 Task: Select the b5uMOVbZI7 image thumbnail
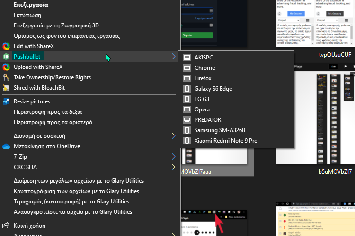point(324,114)
